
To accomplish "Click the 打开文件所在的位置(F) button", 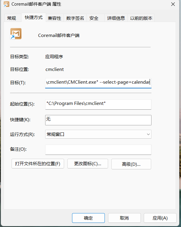I will tap(38, 164).
